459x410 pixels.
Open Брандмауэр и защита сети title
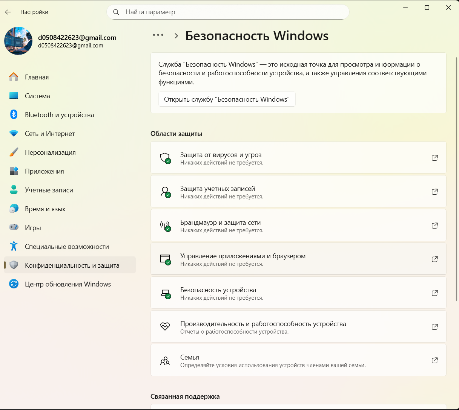[x=220, y=223]
